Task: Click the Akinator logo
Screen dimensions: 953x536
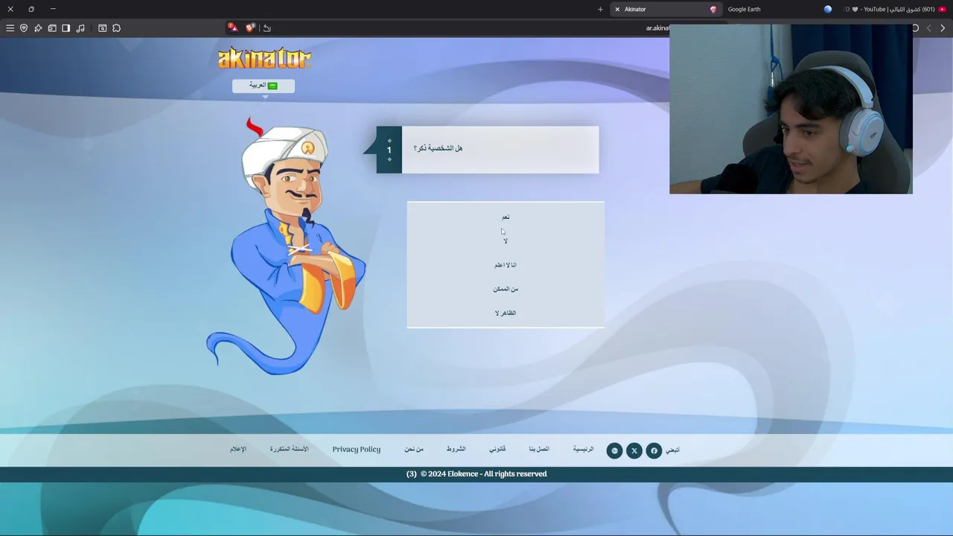Action: [x=264, y=58]
